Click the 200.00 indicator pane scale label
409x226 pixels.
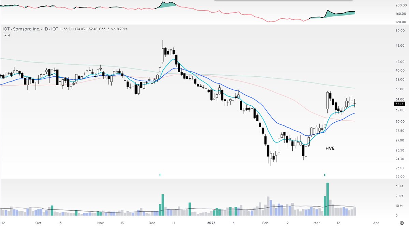pos(401,5)
